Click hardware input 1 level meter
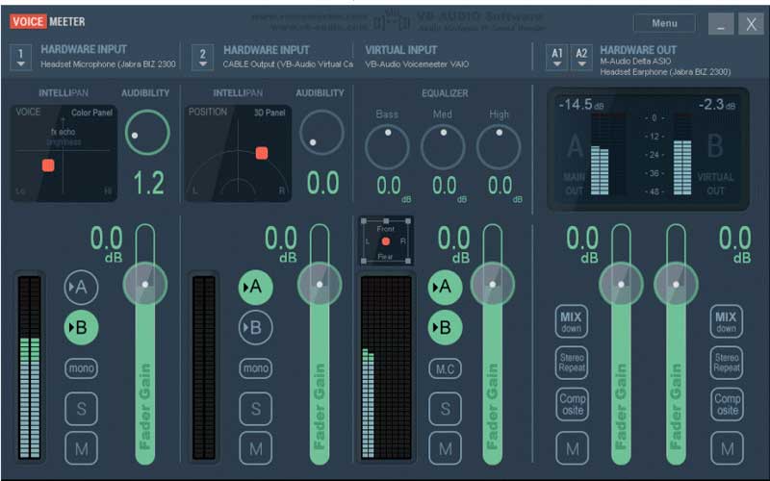 30,367
